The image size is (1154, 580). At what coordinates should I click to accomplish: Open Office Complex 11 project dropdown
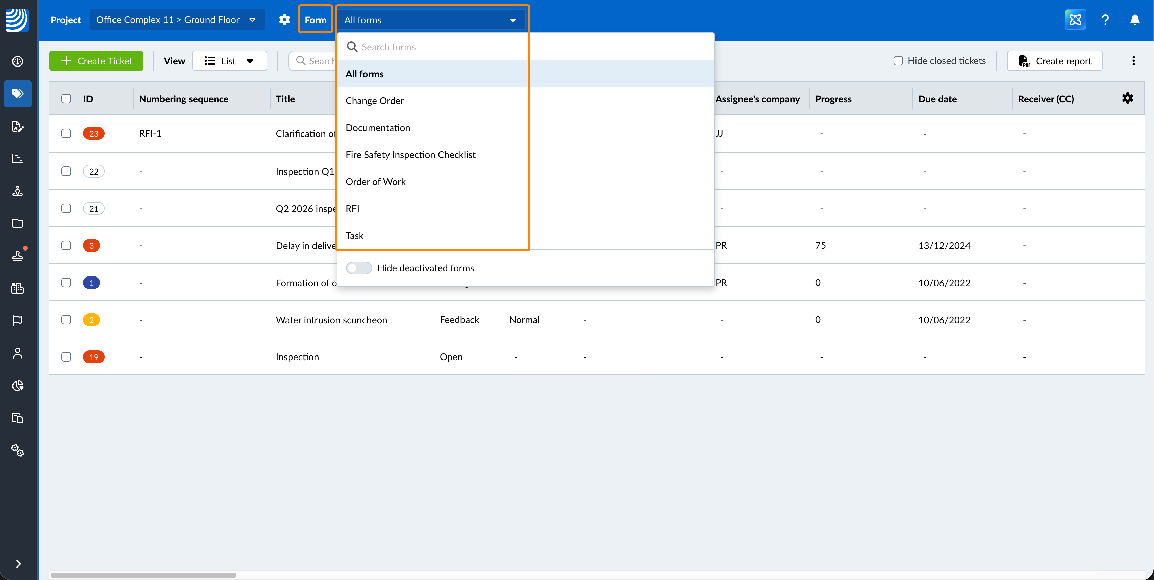176,20
